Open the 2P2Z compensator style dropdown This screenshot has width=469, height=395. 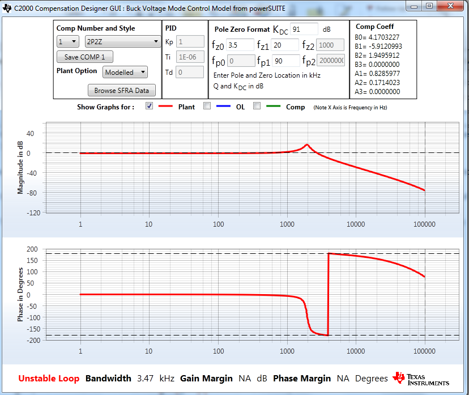[x=123, y=41]
